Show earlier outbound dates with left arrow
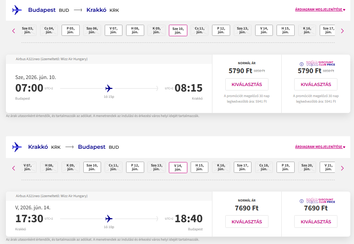 (14, 31)
